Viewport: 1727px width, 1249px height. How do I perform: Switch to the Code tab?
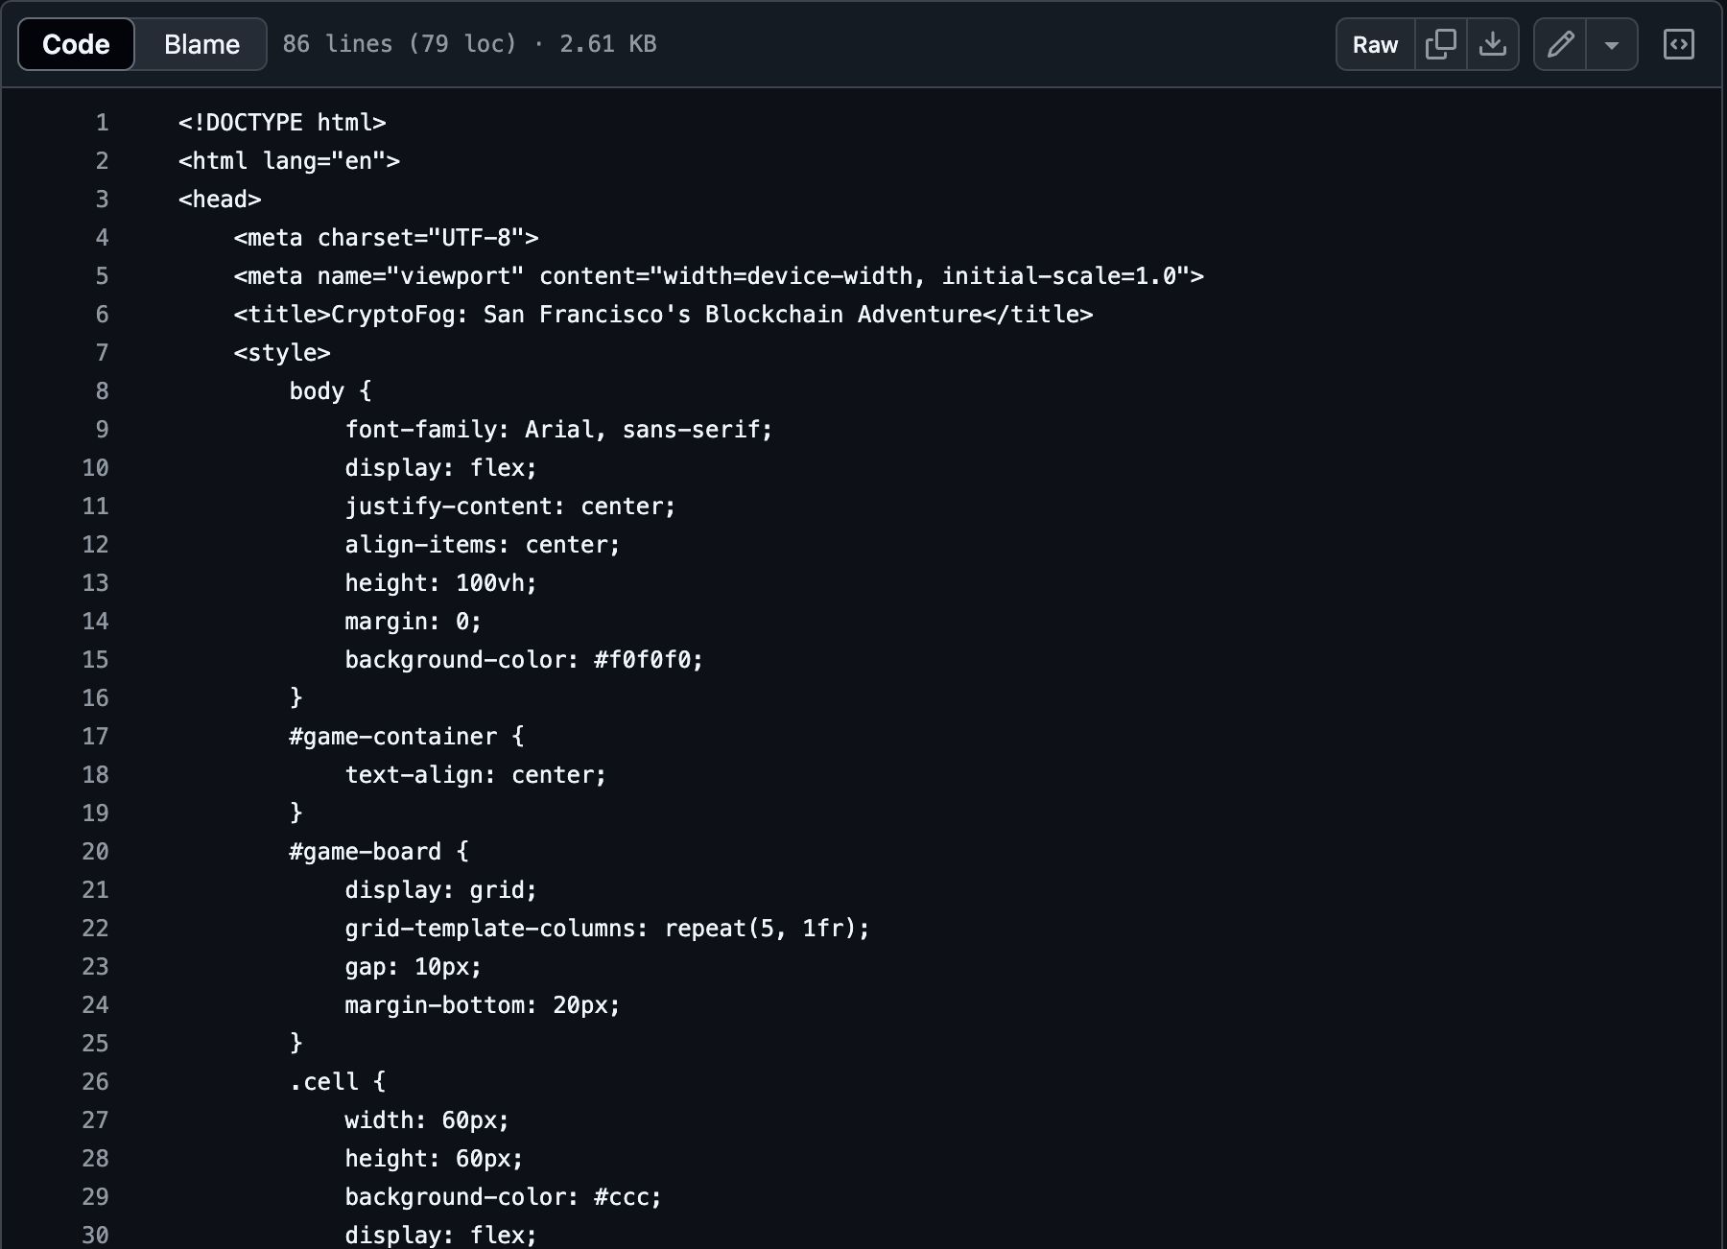tap(76, 44)
